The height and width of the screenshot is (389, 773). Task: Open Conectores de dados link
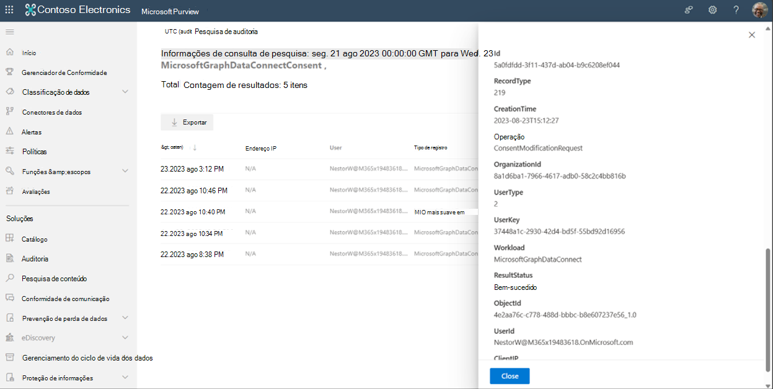click(52, 113)
